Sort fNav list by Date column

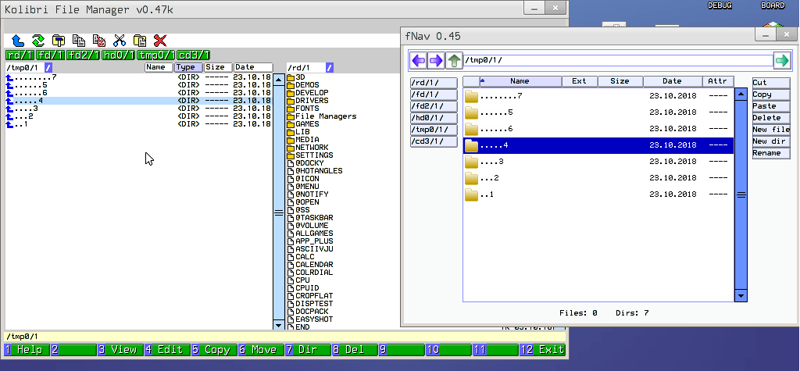click(x=672, y=81)
